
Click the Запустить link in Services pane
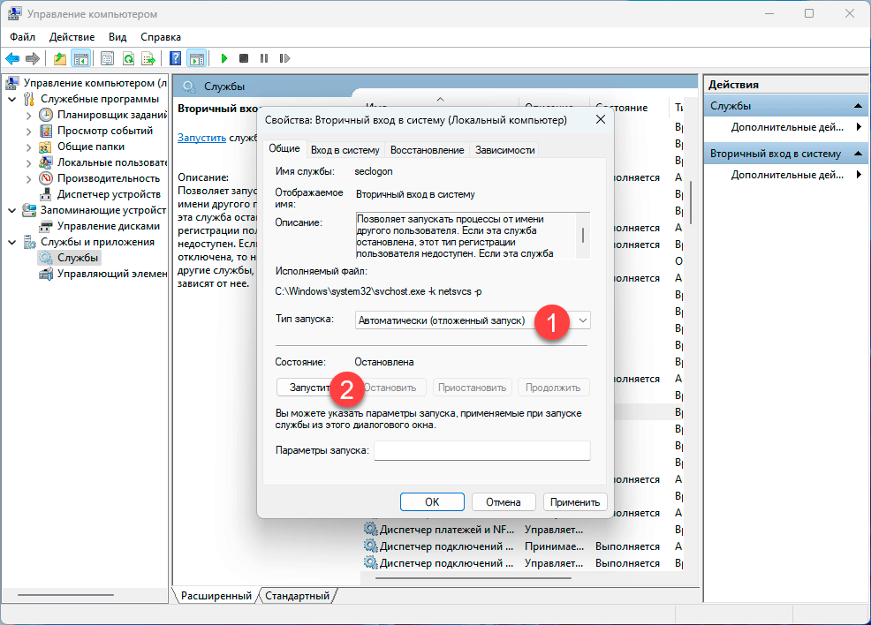tap(201, 138)
